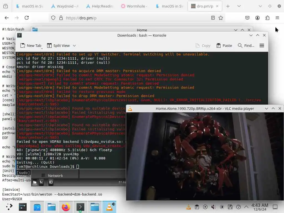This screenshot has width=284, height=213.
Task: Click the VLC cone title icon
Action: [130, 109]
